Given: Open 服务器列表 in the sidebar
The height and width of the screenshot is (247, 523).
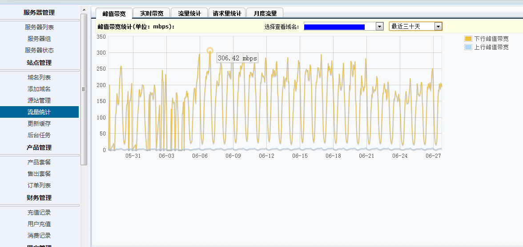Looking at the screenshot, I should pyautogui.click(x=39, y=27).
